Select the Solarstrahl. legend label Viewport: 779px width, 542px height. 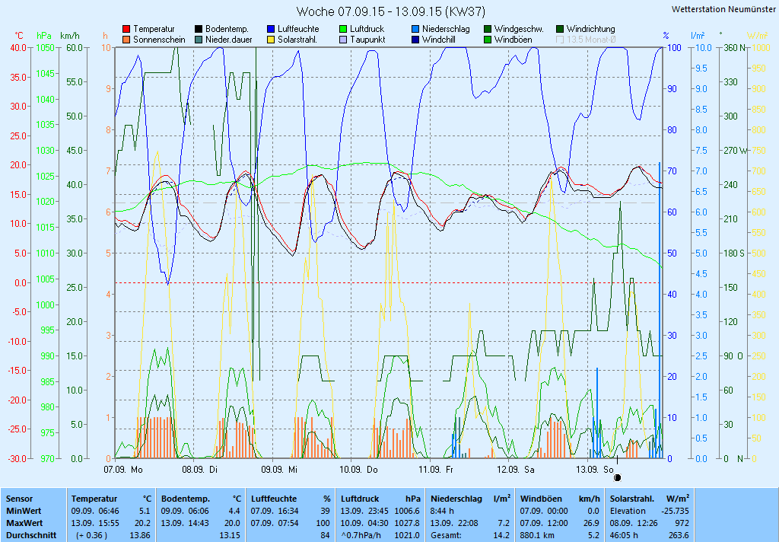click(x=297, y=40)
